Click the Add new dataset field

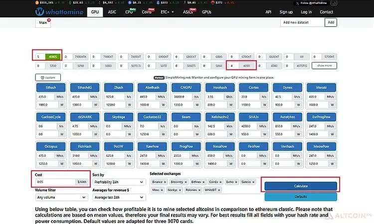click(x=303, y=22)
